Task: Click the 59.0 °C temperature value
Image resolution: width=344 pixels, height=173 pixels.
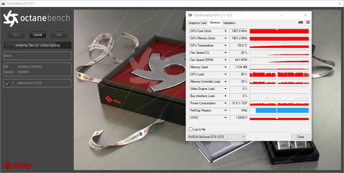Action: click(239, 45)
